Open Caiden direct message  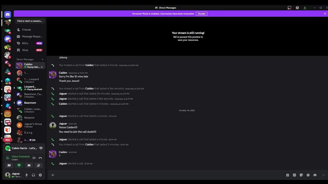30,65
